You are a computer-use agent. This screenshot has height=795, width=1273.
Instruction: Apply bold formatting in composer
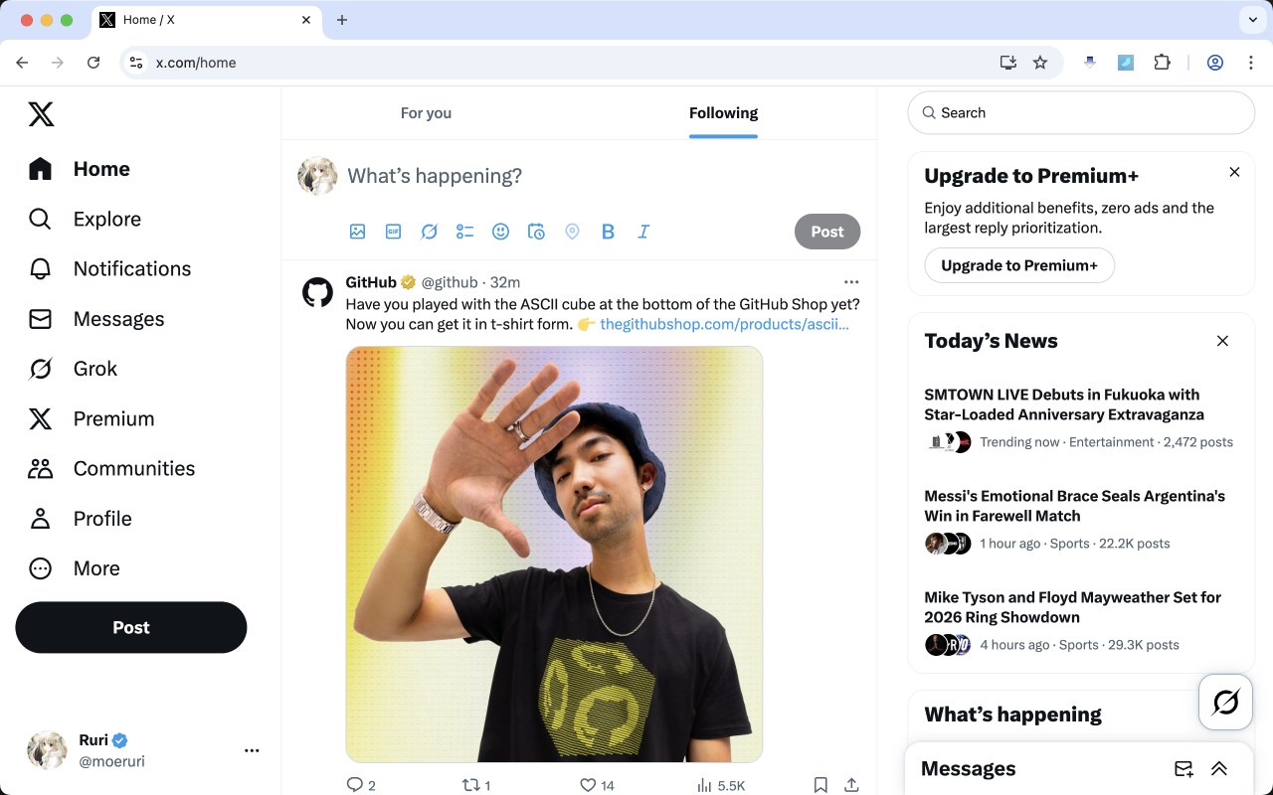[608, 232]
